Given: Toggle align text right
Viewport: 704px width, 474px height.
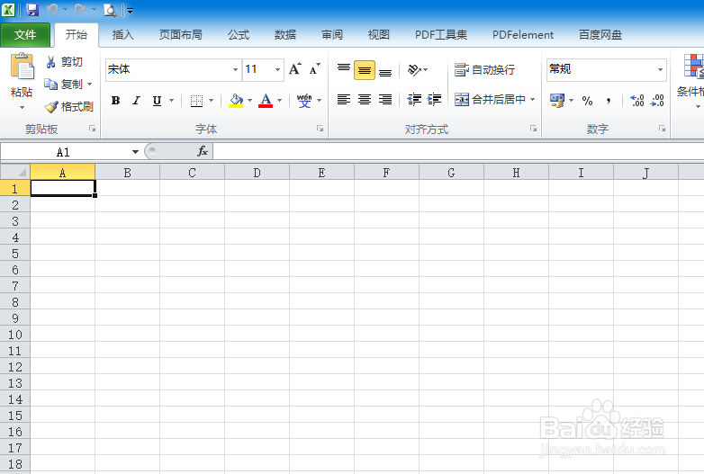Looking at the screenshot, I should (x=385, y=99).
